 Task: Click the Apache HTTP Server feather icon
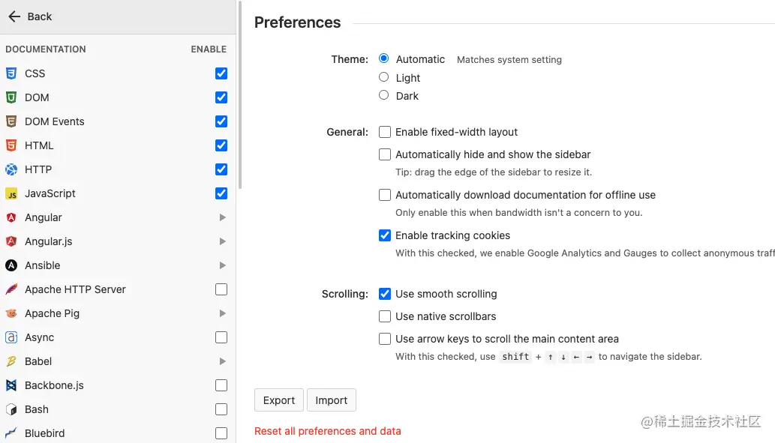11,289
